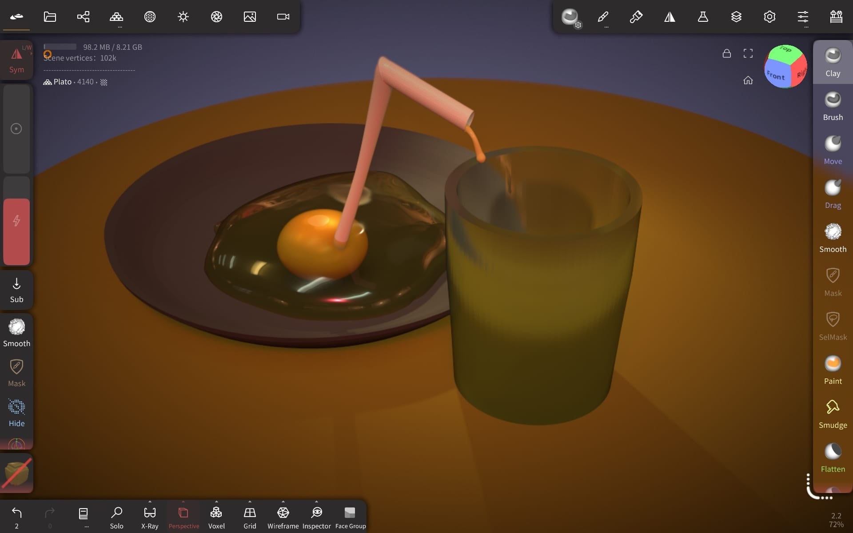Open the Stroke settings sphere icon
853x533 pixels.
(x=570, y=18)
